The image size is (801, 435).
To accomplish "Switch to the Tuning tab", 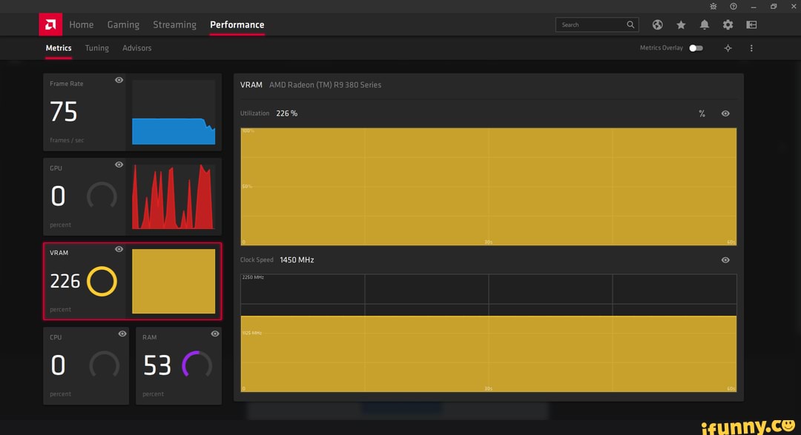I will coord(97,47).
